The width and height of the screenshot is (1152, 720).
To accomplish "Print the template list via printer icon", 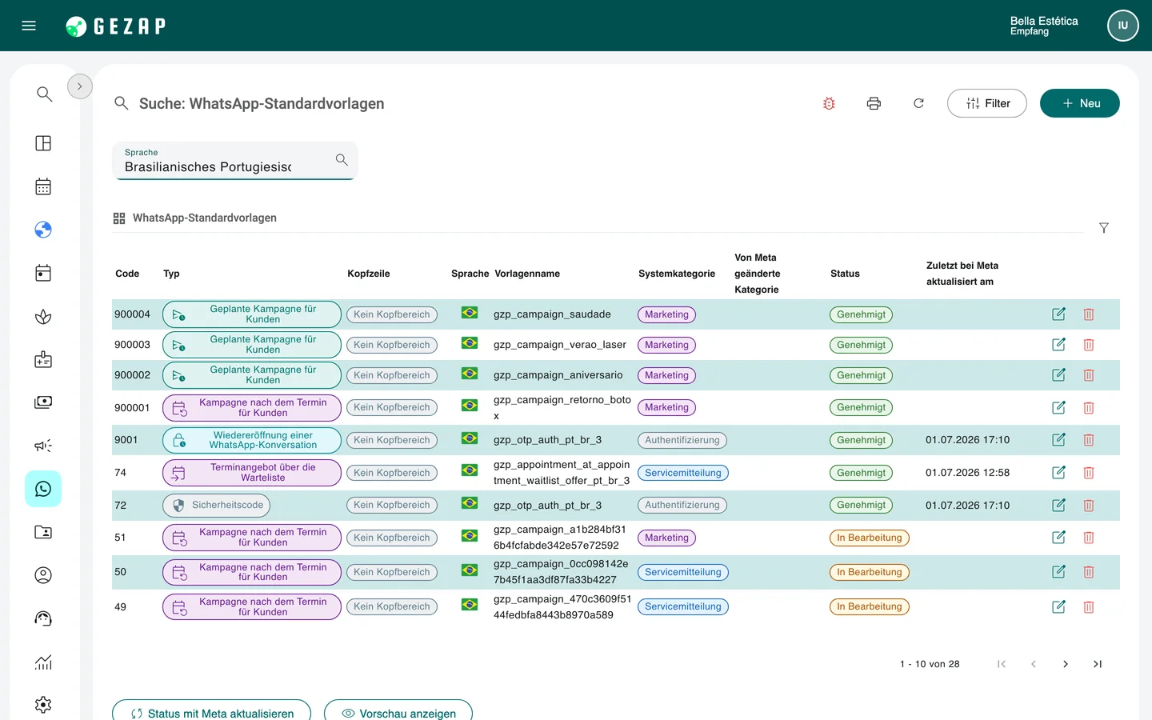I will click(x=874, y=103).
